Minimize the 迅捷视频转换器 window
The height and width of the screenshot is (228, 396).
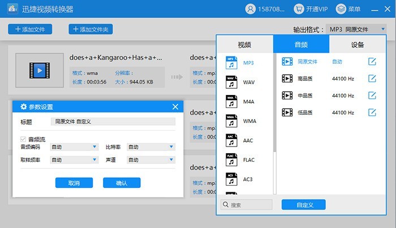point(375,10)
